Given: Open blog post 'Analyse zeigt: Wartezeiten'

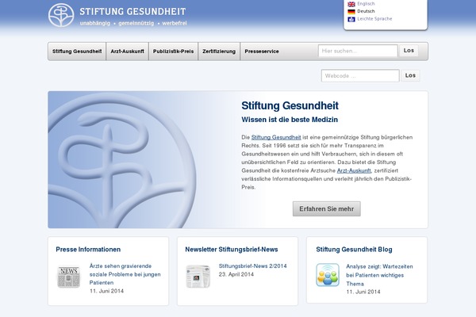Looking at the screenshot, I should pyautogui.click(x=379, y=275).
